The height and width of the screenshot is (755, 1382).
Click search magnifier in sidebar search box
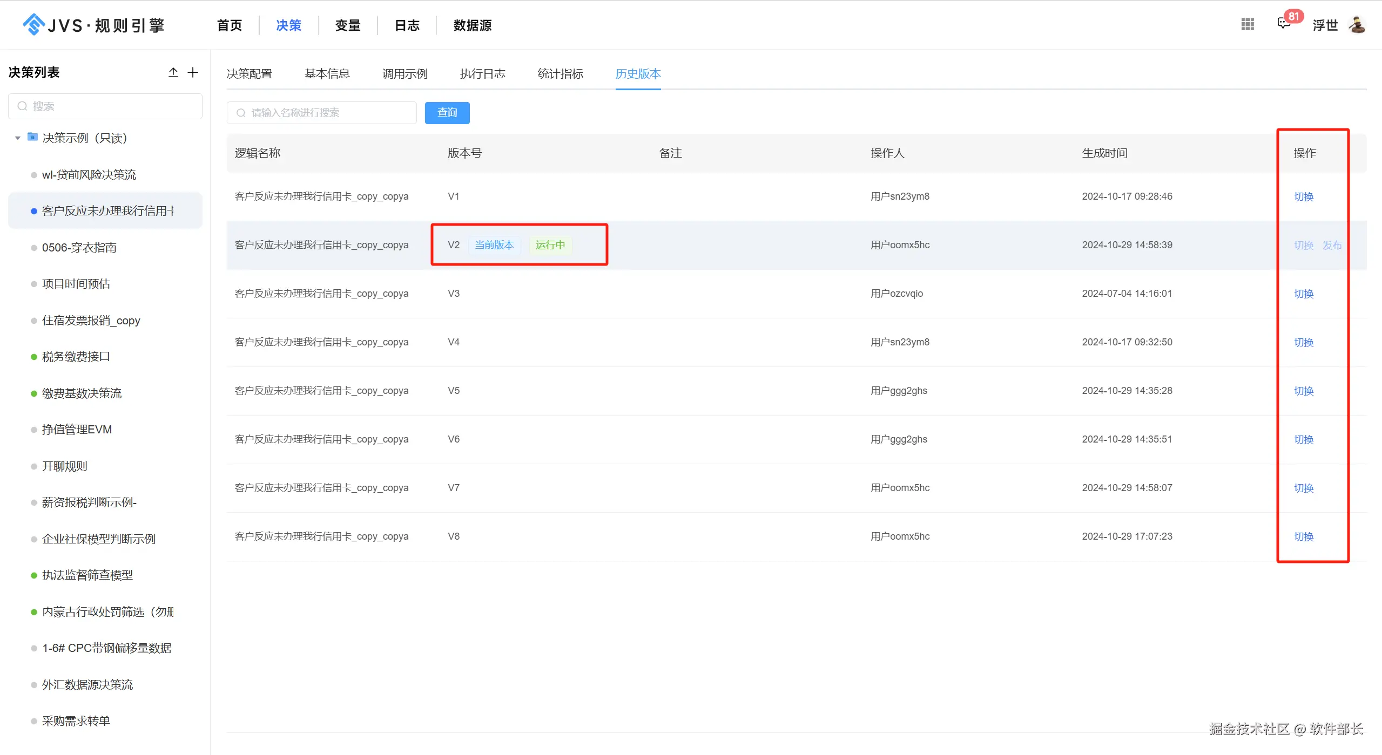pyautogui.click(x=22, y=106)
